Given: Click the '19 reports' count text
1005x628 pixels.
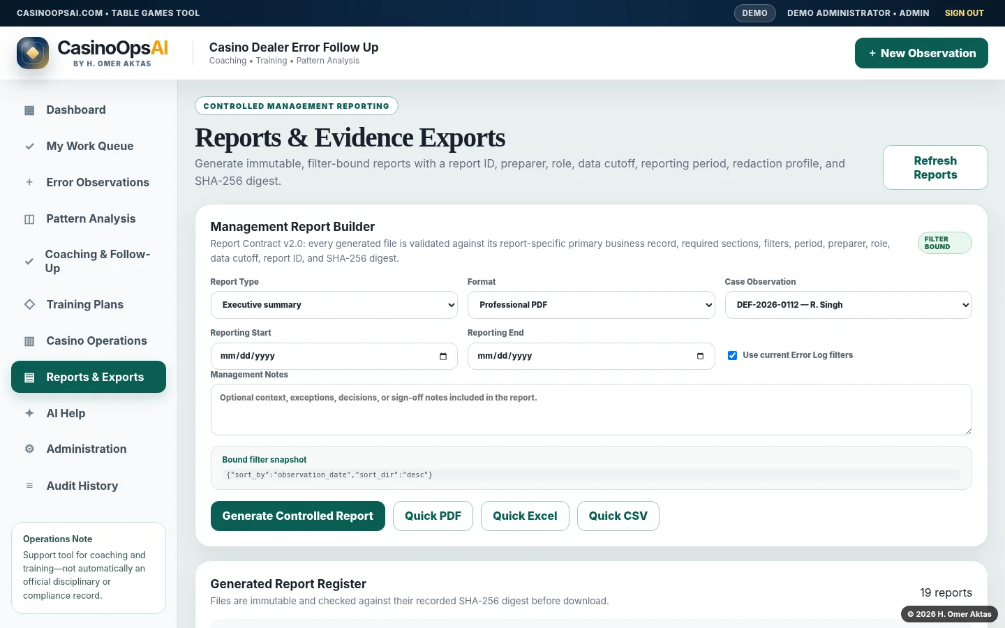Looking at the screenshot, I should [946, 592].
